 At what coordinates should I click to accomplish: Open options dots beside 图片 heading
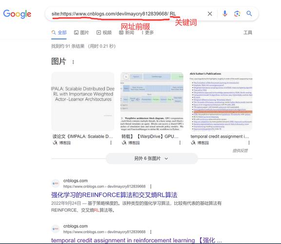click(x=73, y=62)
